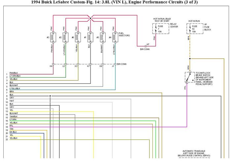Click the "YEL" label on row 21
Screen dimensions: 231x161
[11, 135]
